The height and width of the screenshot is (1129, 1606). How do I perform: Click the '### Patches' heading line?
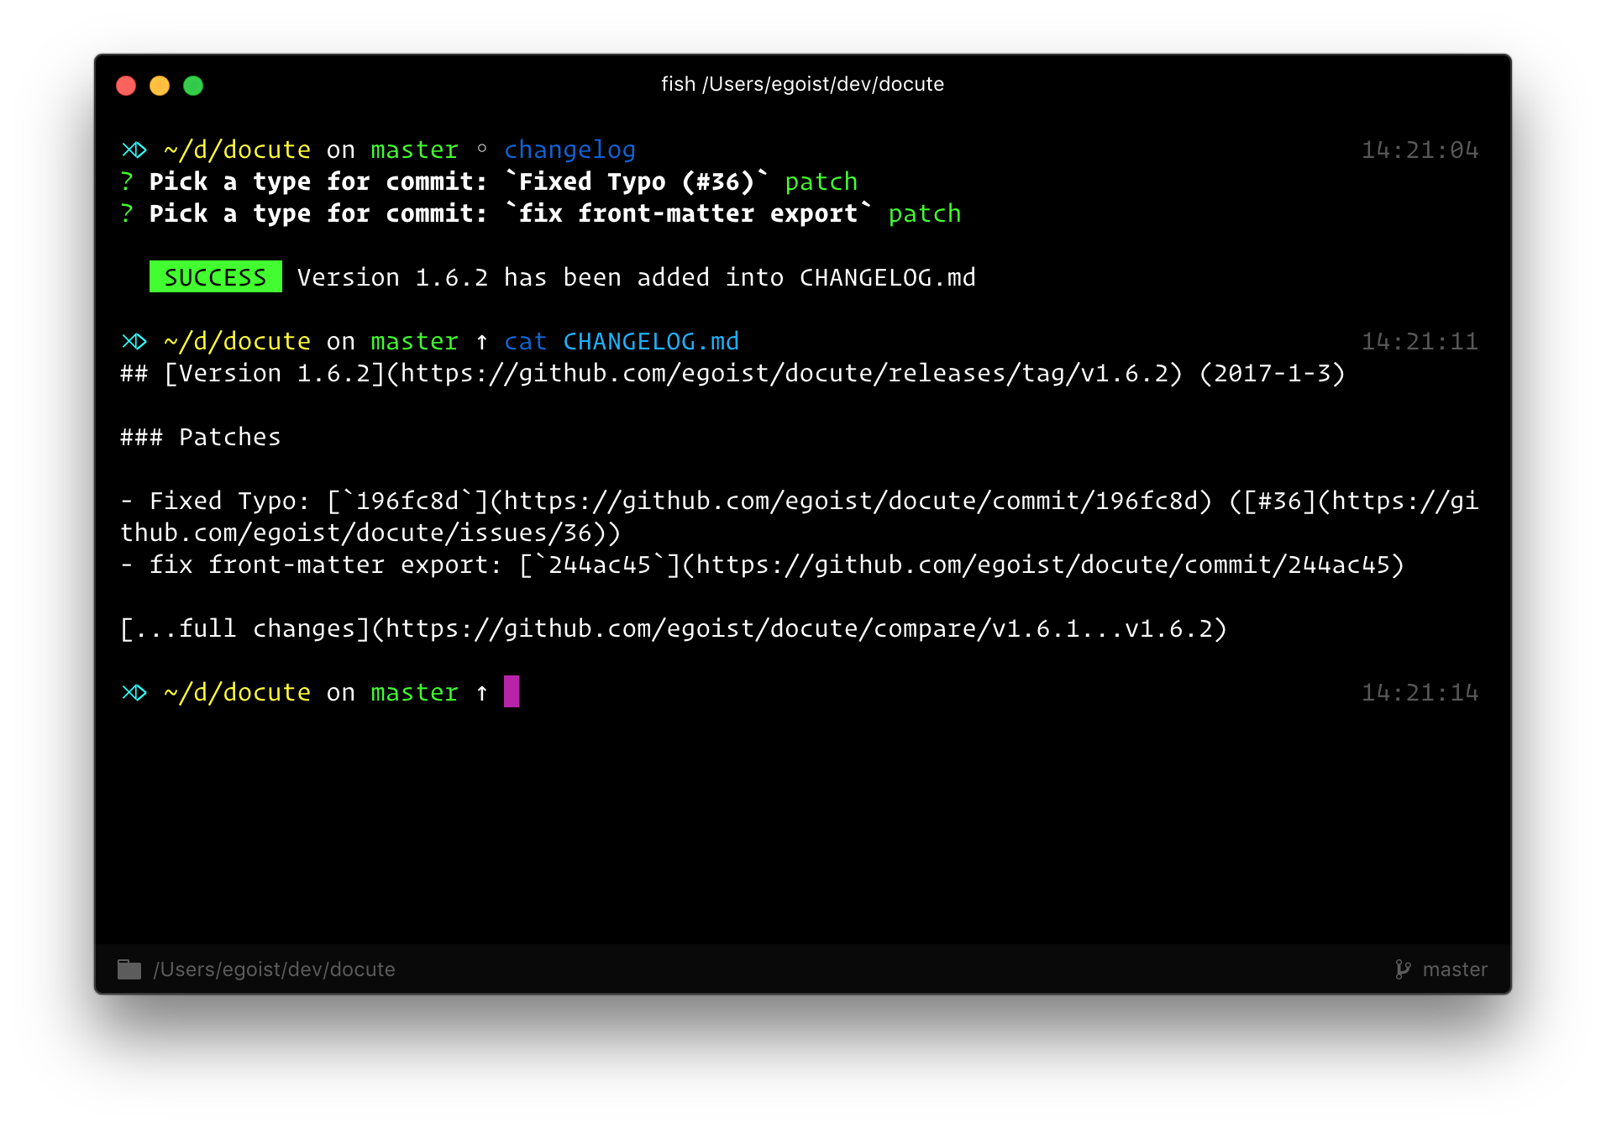(x=201, y=437)
